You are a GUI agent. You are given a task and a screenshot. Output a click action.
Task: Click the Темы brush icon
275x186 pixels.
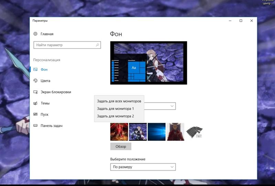[x=35, y=103]
